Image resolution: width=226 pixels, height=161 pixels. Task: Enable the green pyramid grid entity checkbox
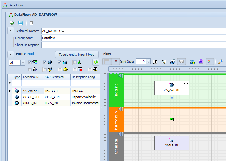[x=75, y=62]
